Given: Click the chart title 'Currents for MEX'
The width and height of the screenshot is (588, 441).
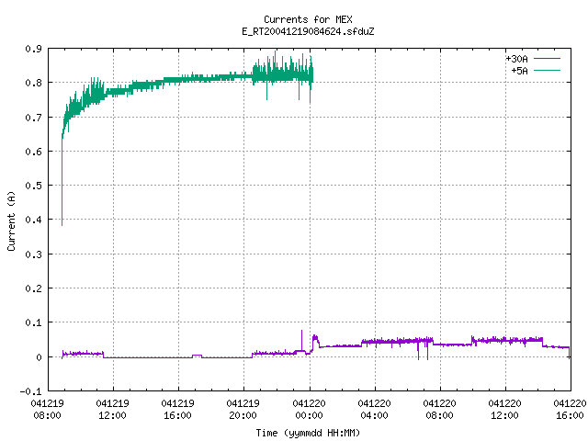Looking at the screenshot, I should tap(308, 19).
